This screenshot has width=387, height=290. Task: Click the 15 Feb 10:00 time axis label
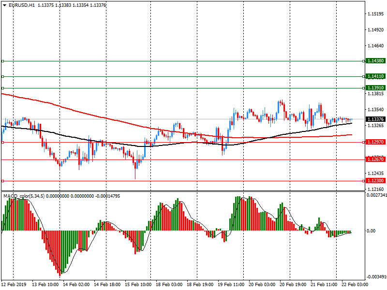[x=138, y=285]
